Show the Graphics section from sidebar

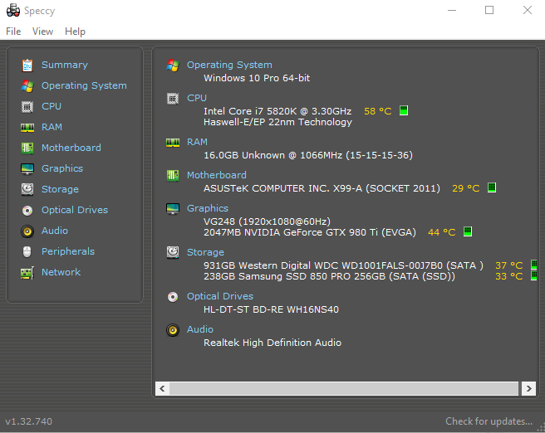pos(62,168)
